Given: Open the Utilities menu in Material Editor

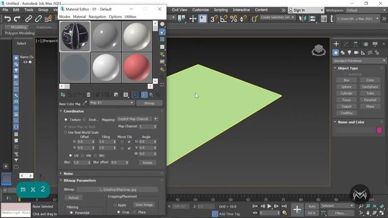Looking at the screenshot, I should click(x=130, y=17).
